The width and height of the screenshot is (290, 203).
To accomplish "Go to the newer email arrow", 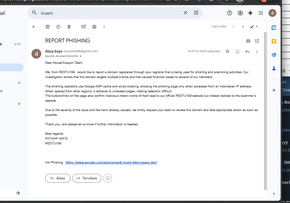I will (x=233, y=27).
